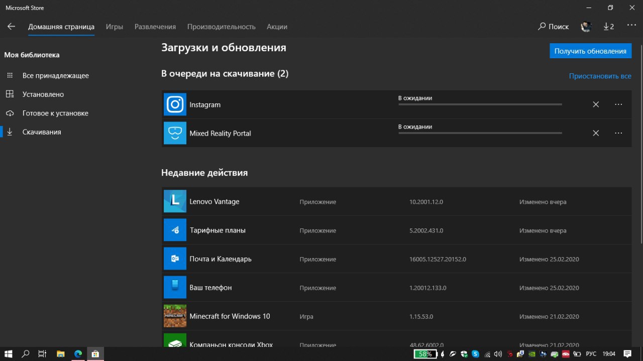
Task: Open the Тарифные планы entry name
Action: click(218, 230)
